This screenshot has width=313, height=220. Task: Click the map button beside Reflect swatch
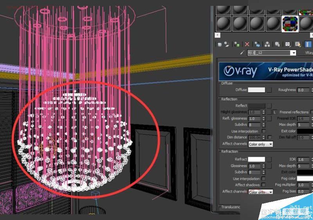[269, 106]
